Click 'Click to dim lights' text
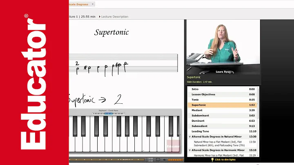Image resolution: width=294 pixels, height=165 pixels. point(225,160)
